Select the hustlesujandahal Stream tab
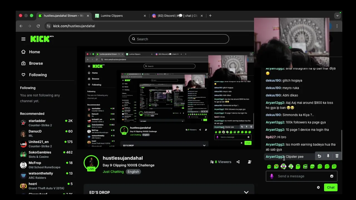The height and width of the screenshot is (200, 356). click(x=64, y=16)
